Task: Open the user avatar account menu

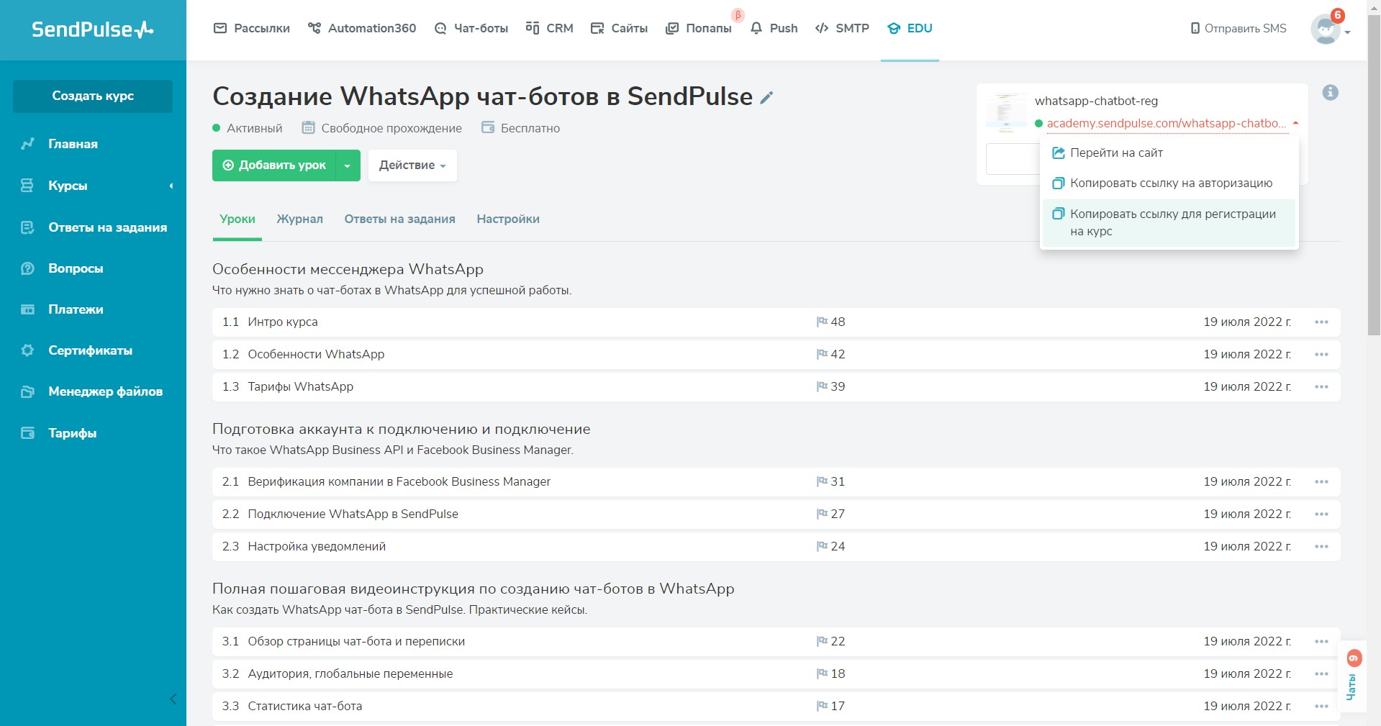Action: tap(1329, 29)
